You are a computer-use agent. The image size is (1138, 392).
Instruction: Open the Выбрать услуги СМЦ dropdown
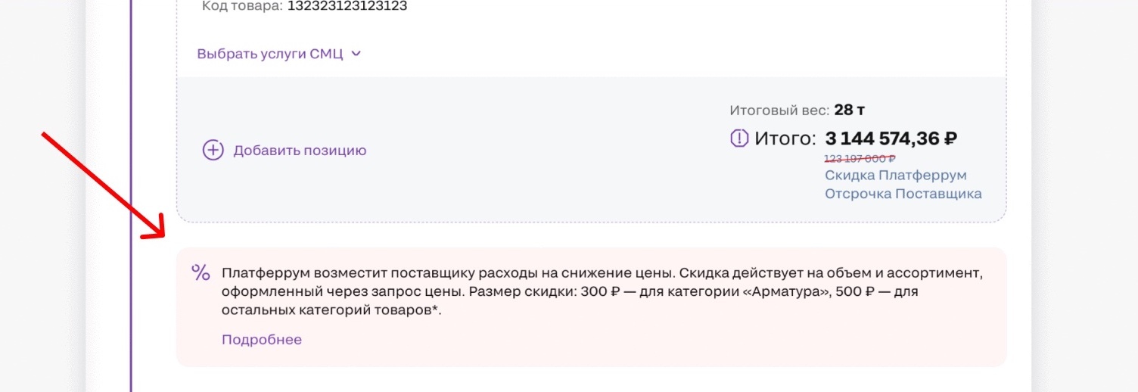(x=279, y=54)
